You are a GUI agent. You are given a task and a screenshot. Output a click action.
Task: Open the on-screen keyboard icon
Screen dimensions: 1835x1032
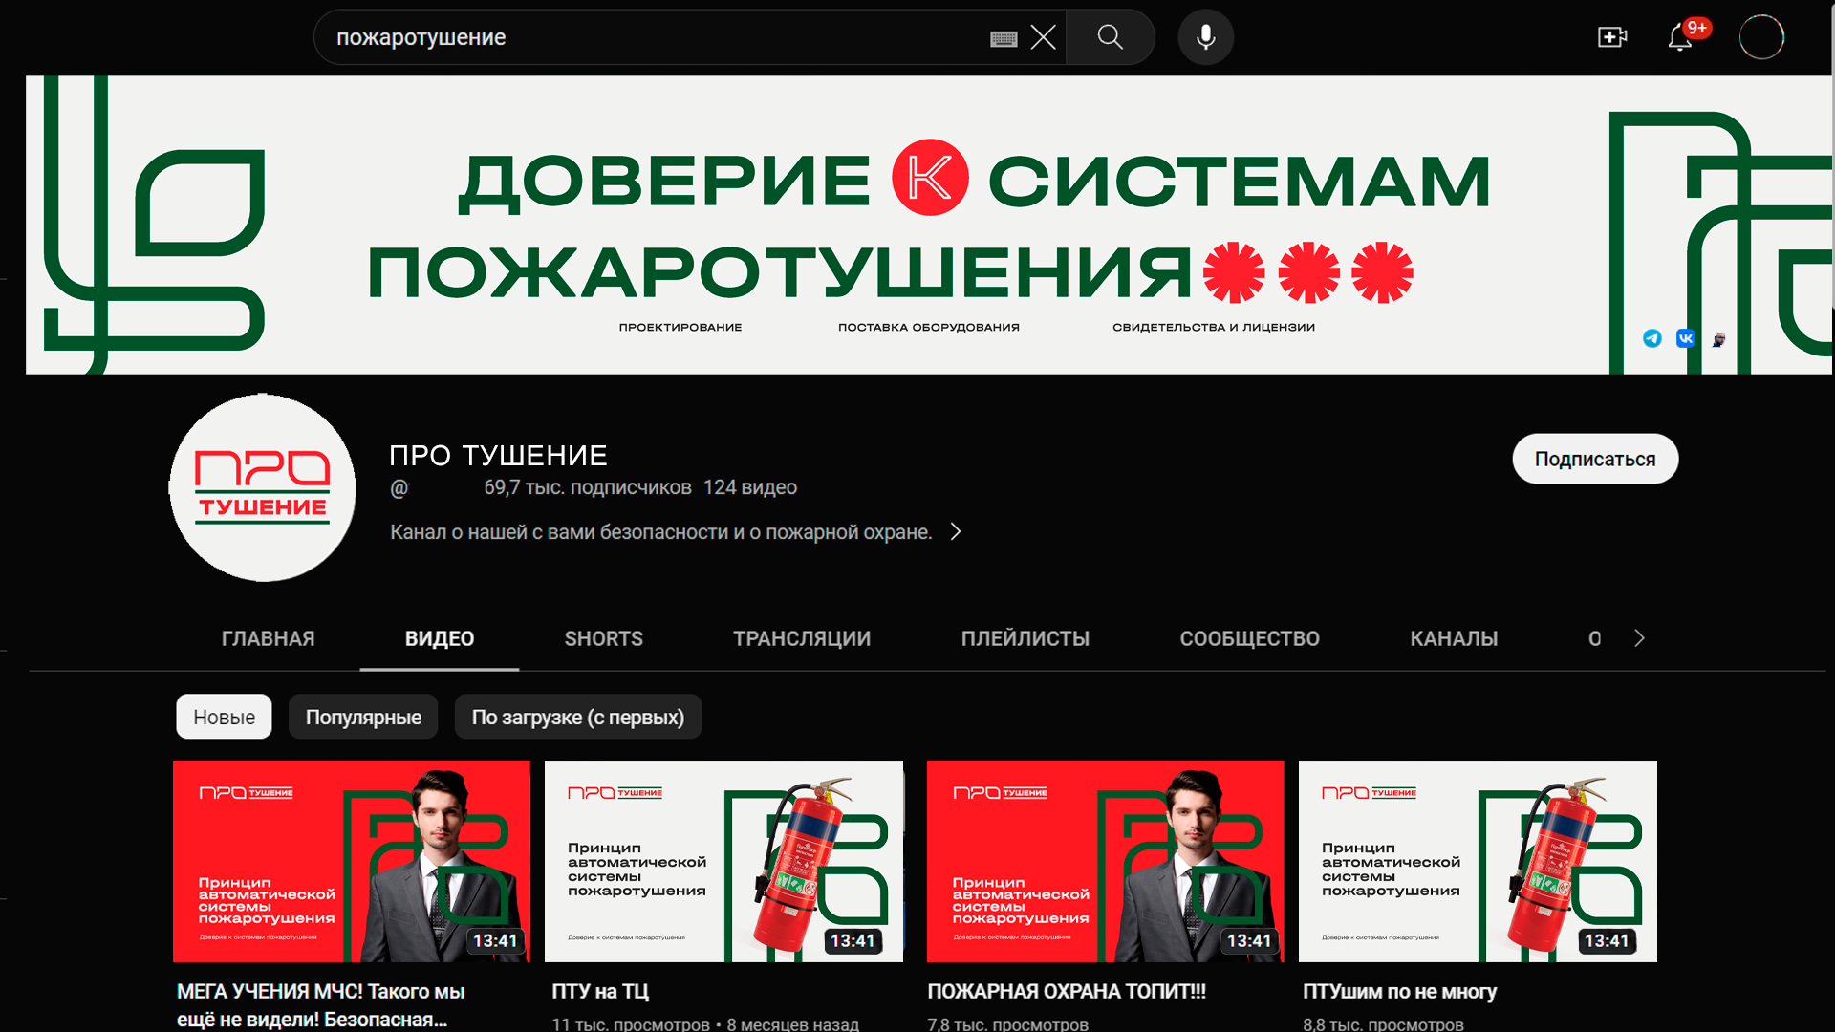tap(1003, 38)
